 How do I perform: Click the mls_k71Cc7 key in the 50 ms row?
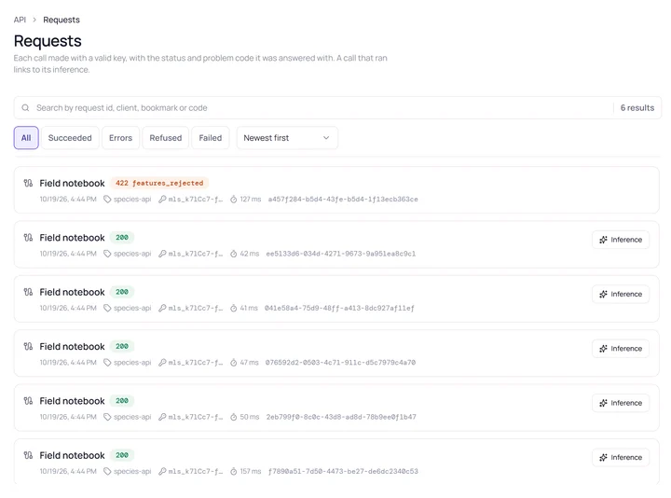(x=196, y=417)
